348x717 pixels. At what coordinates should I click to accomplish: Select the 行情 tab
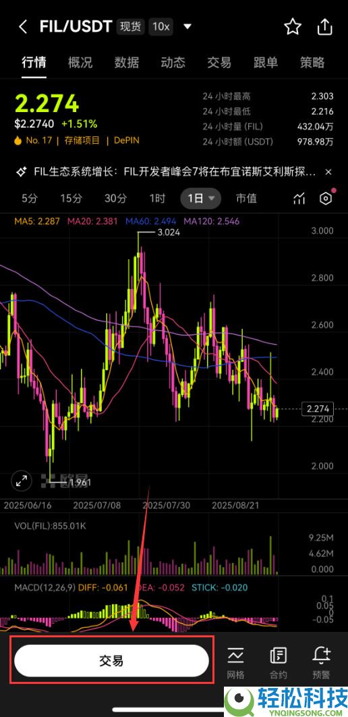coord(34,62)
